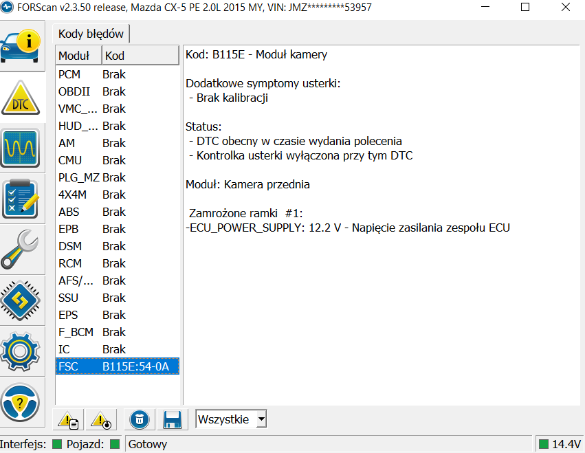
Task: Open the module configuration chip icon
Action: point(21,300)
